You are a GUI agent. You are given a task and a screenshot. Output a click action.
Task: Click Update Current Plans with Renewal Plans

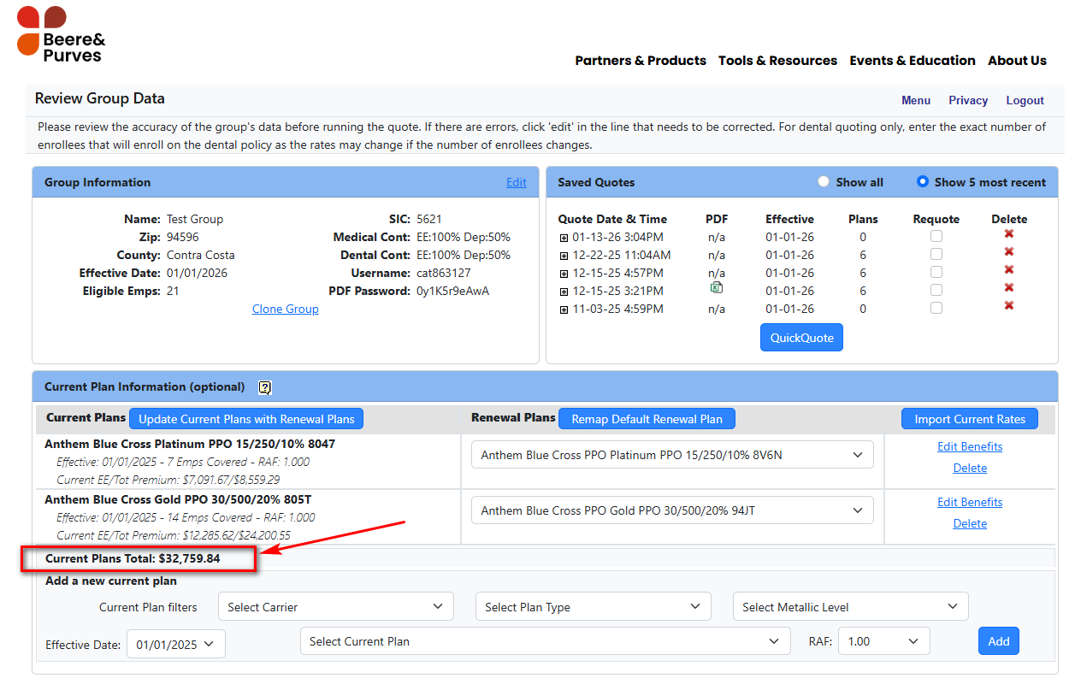click(x=246, y=419)
